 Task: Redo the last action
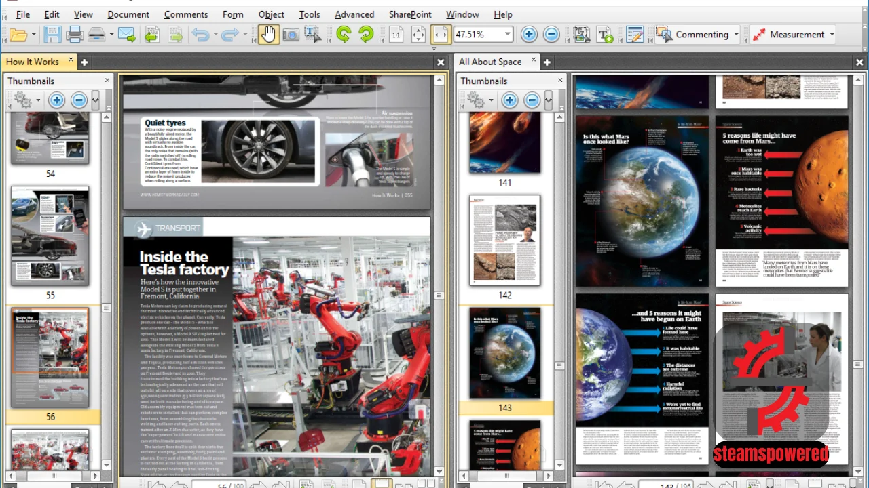[229, 35]
